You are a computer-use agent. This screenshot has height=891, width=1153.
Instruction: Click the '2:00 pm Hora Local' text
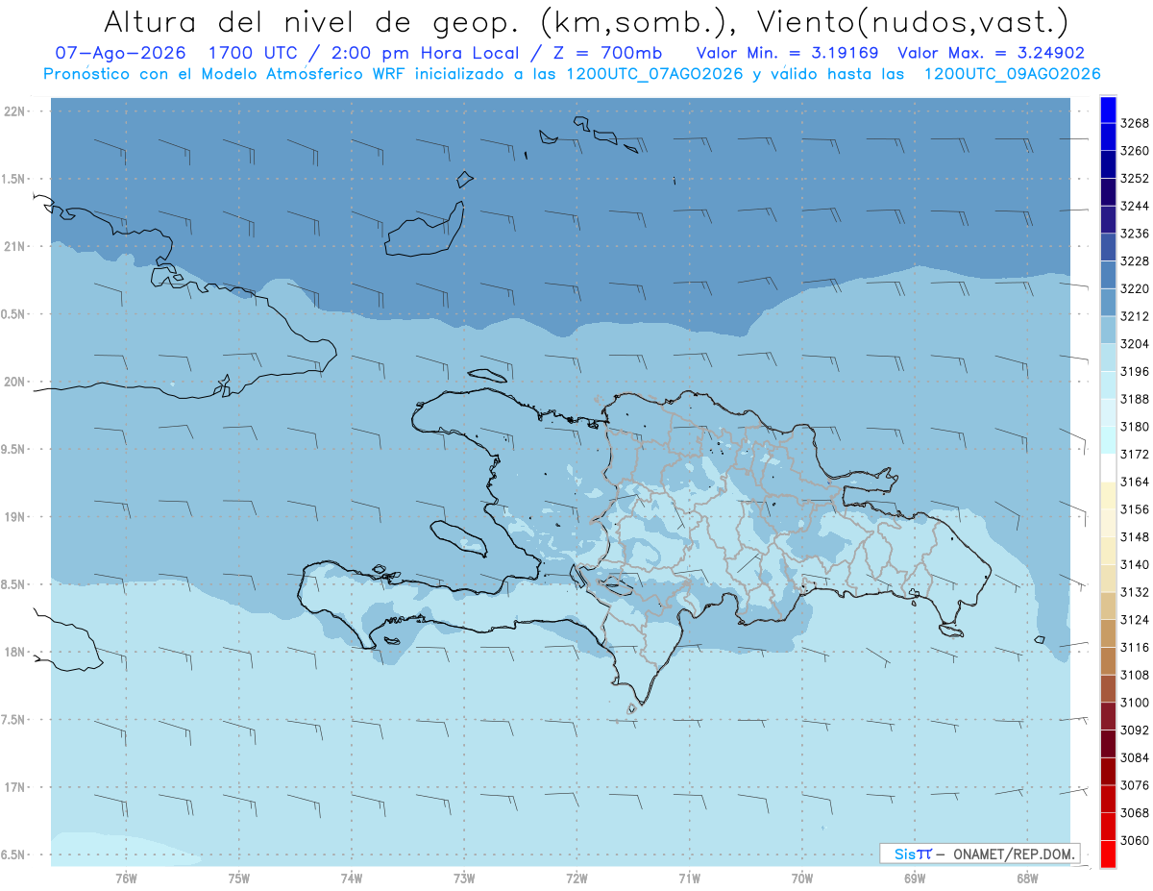pyautogui.click(x=429, y=53)
